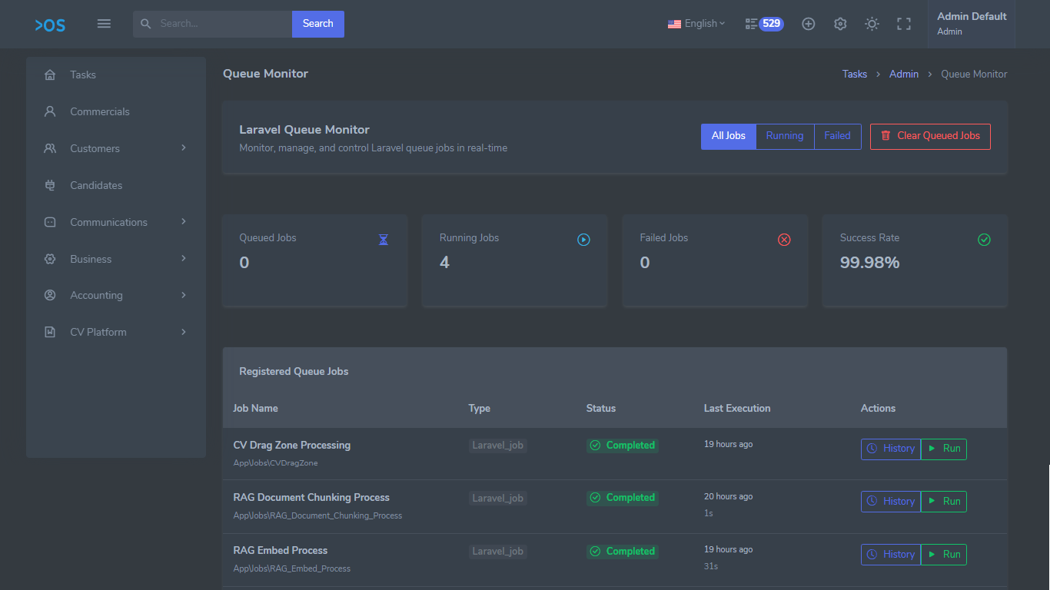
Task: Click the CV Platform document icon
Action: click(50, 332)
